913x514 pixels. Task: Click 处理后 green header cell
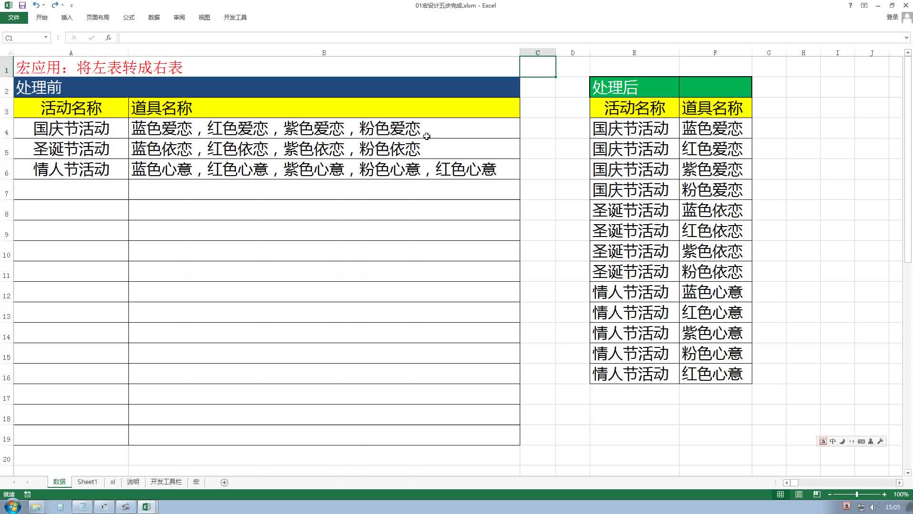(x=634, y=87)
